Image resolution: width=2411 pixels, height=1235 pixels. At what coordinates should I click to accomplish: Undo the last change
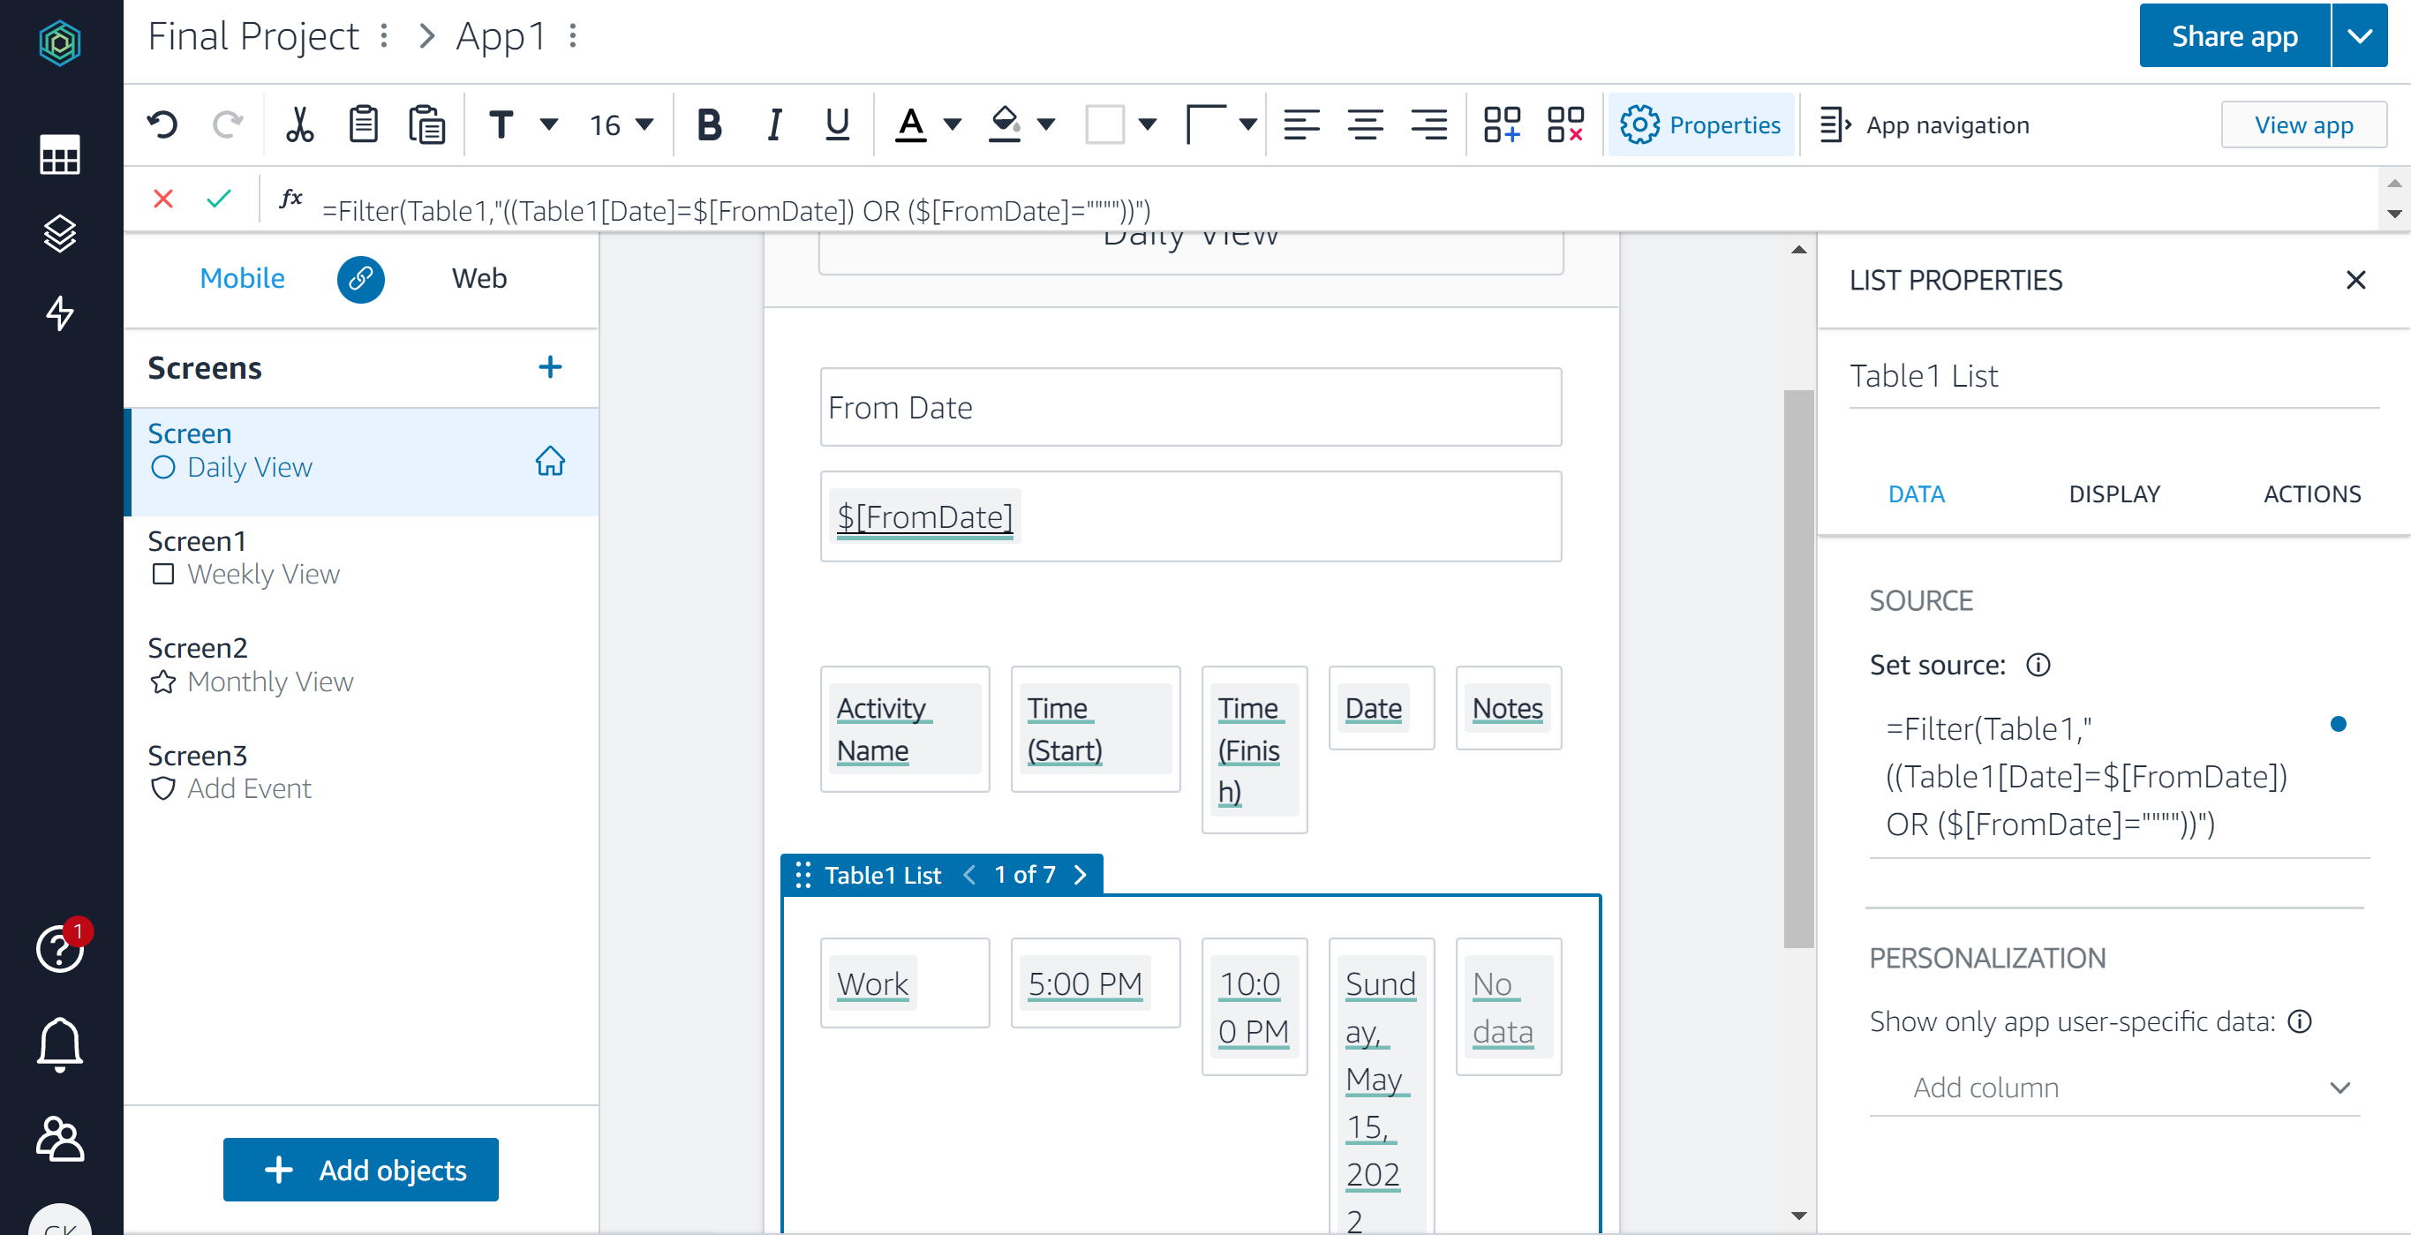pyautogui.click(x=162, y=124)
